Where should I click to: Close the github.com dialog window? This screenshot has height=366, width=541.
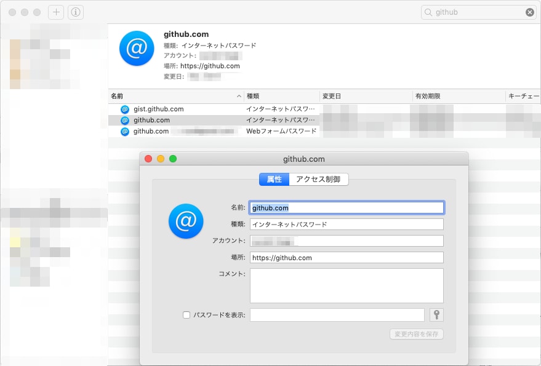click(148, 159)
